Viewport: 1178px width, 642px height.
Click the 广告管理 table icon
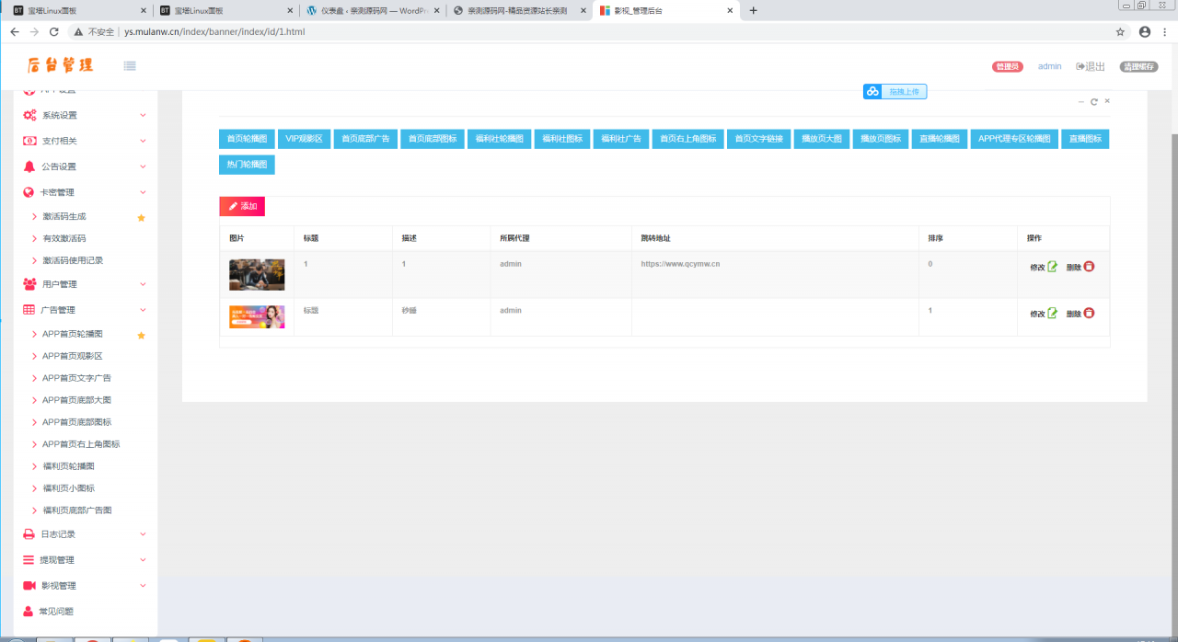(x=29, y=310)
